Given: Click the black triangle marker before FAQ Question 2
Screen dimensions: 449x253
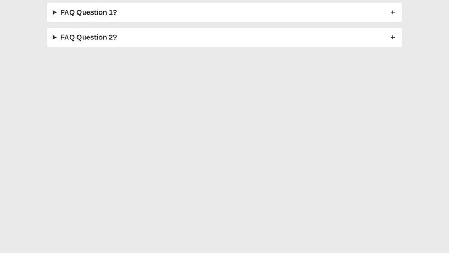Looking at the screenshot, I should [54, 37].
